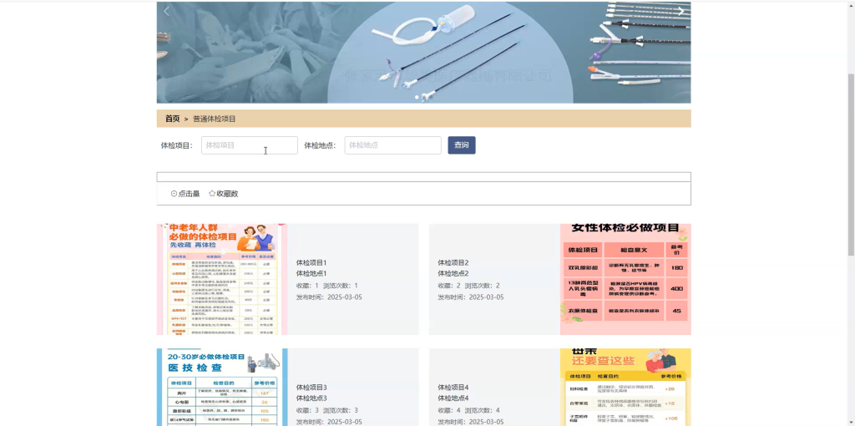Image resolution: width=855 pixels, height=426 pixels.
Task: Select 体检项目2 发布时间 2025-03-05 text
Action: tap(471, 297)
